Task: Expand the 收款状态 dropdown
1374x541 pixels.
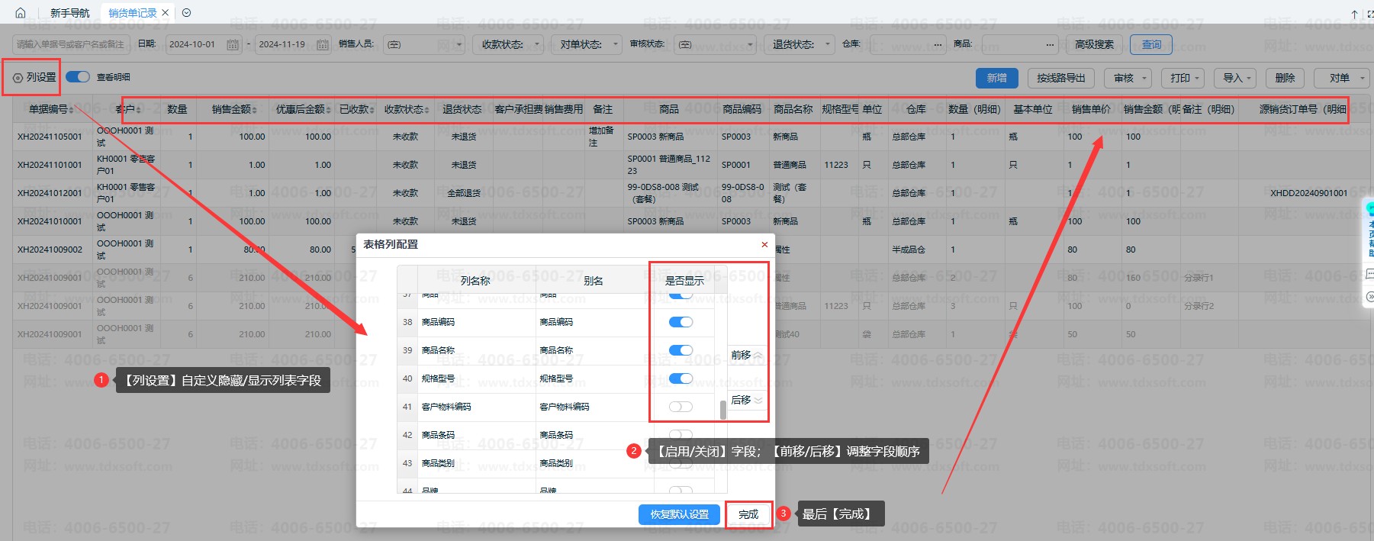Action: tap(507, 45)
